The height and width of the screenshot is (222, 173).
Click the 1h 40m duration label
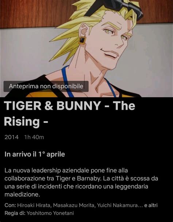click(34, 137)
